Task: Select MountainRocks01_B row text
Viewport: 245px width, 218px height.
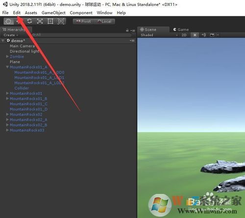Action: (x=28, y=99)
